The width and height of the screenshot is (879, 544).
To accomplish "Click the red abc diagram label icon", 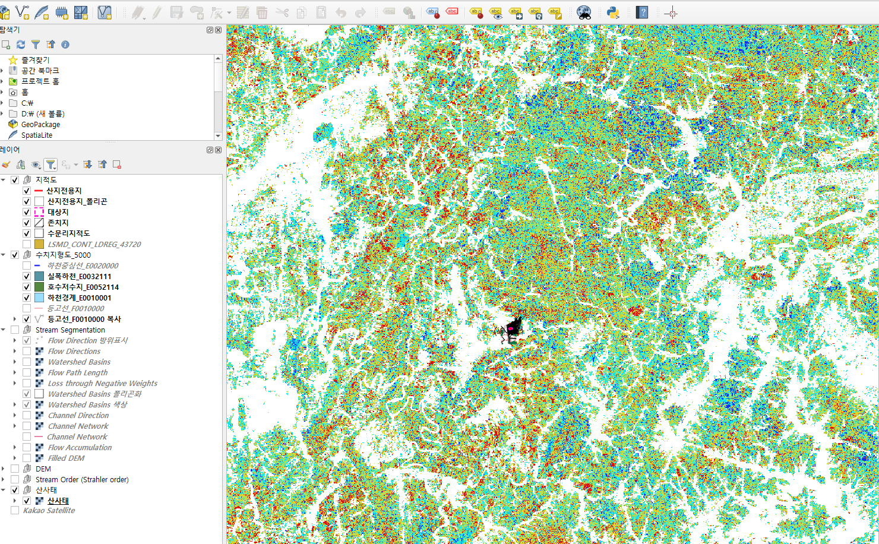I will 452,12.
